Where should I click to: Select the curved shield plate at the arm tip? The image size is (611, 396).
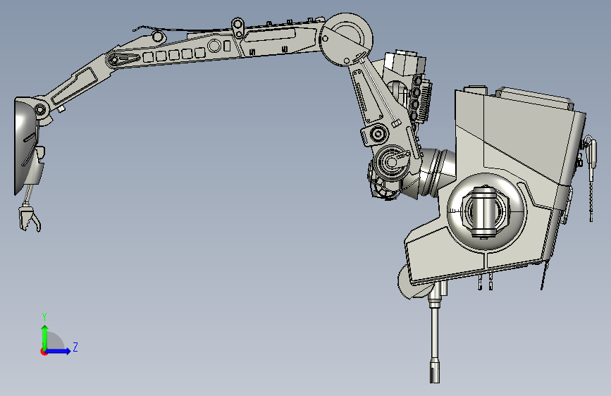(25, 146)
